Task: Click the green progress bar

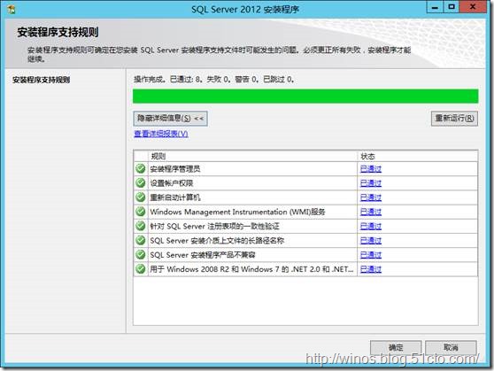Action: click(x=305, y=97)
